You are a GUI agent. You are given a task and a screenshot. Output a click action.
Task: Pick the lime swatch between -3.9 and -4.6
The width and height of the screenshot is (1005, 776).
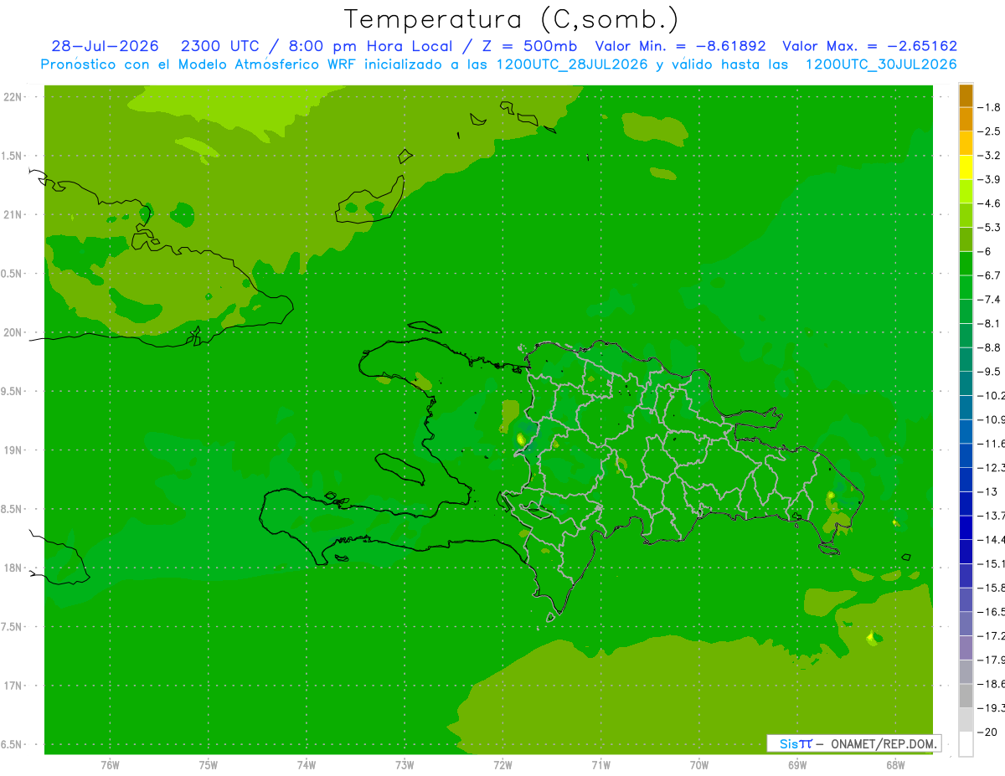(x=966, y=192)
